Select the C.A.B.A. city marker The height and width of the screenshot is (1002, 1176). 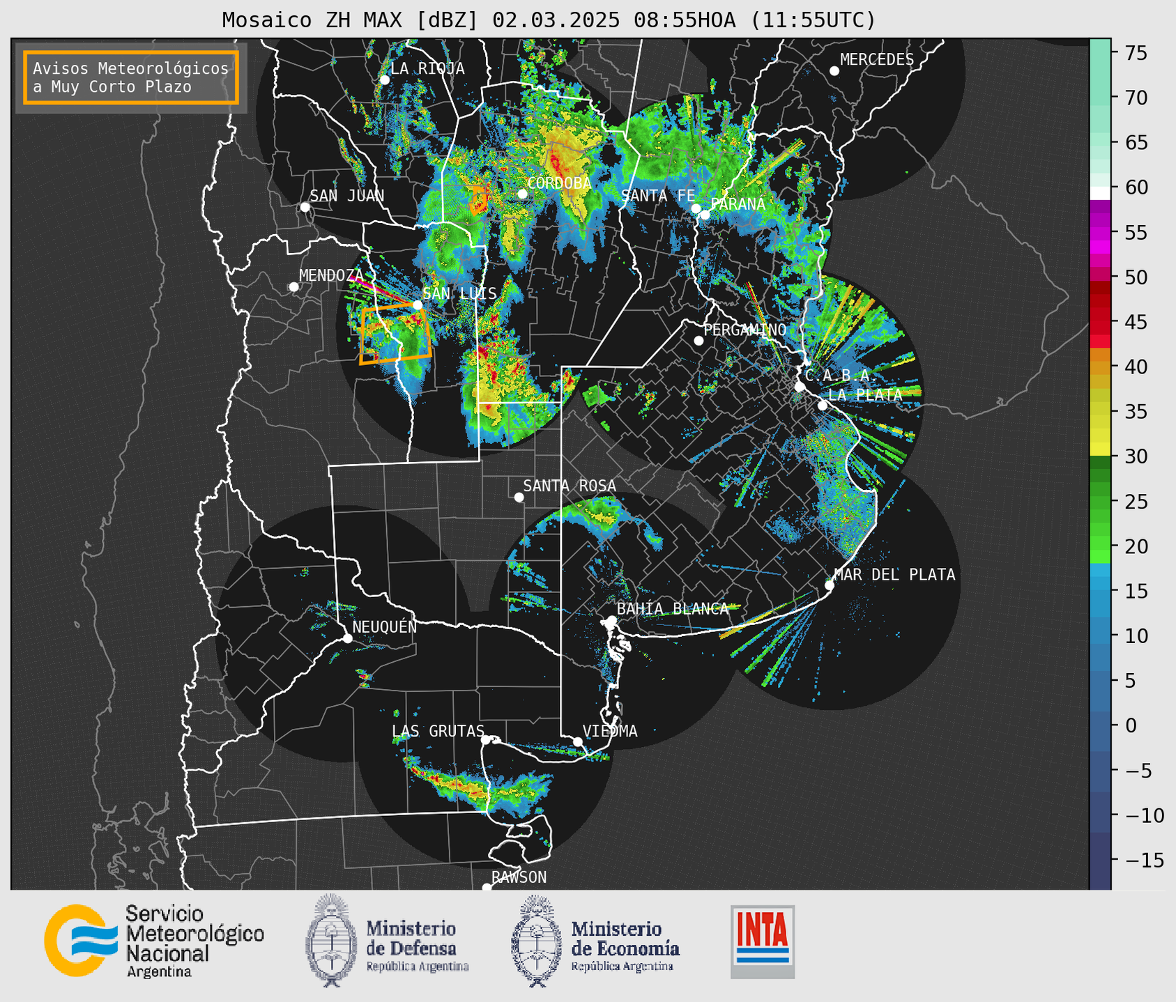[800, 387]
